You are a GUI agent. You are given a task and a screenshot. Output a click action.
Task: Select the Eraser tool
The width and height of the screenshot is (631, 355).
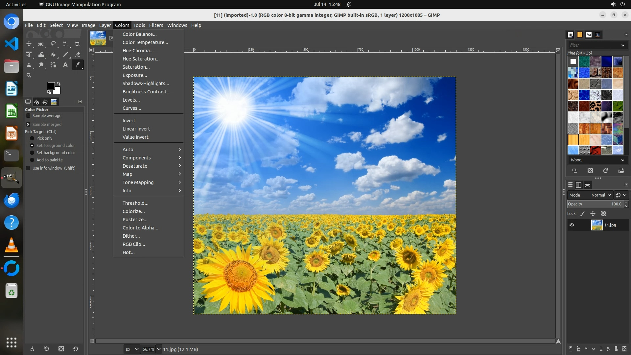point(78,55)
